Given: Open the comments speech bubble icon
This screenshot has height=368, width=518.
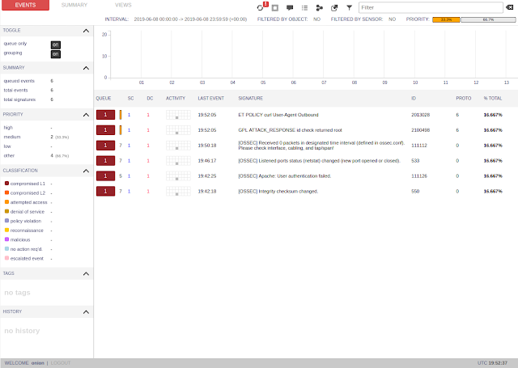Looking at the screenshot, I should tap(290, 7).
